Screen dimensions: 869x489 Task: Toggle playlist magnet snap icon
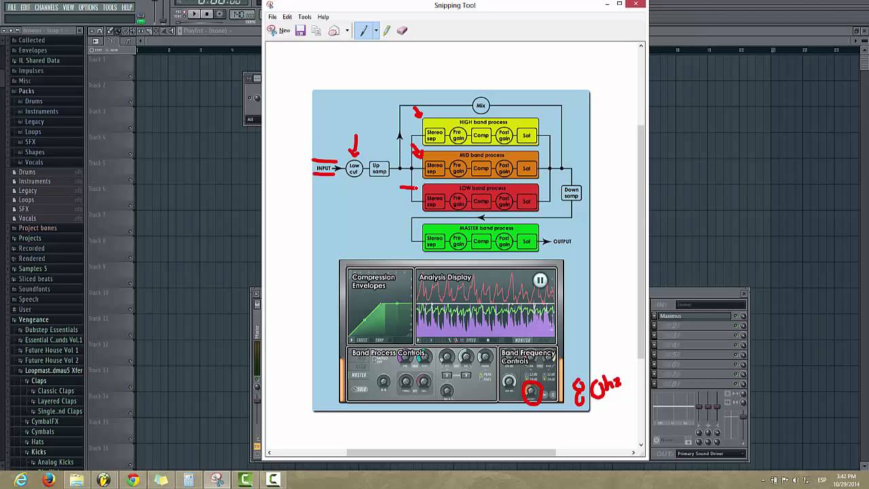coord(100,31)
